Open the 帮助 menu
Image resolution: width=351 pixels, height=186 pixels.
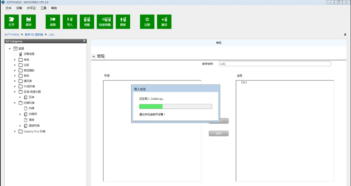(54, 8)
